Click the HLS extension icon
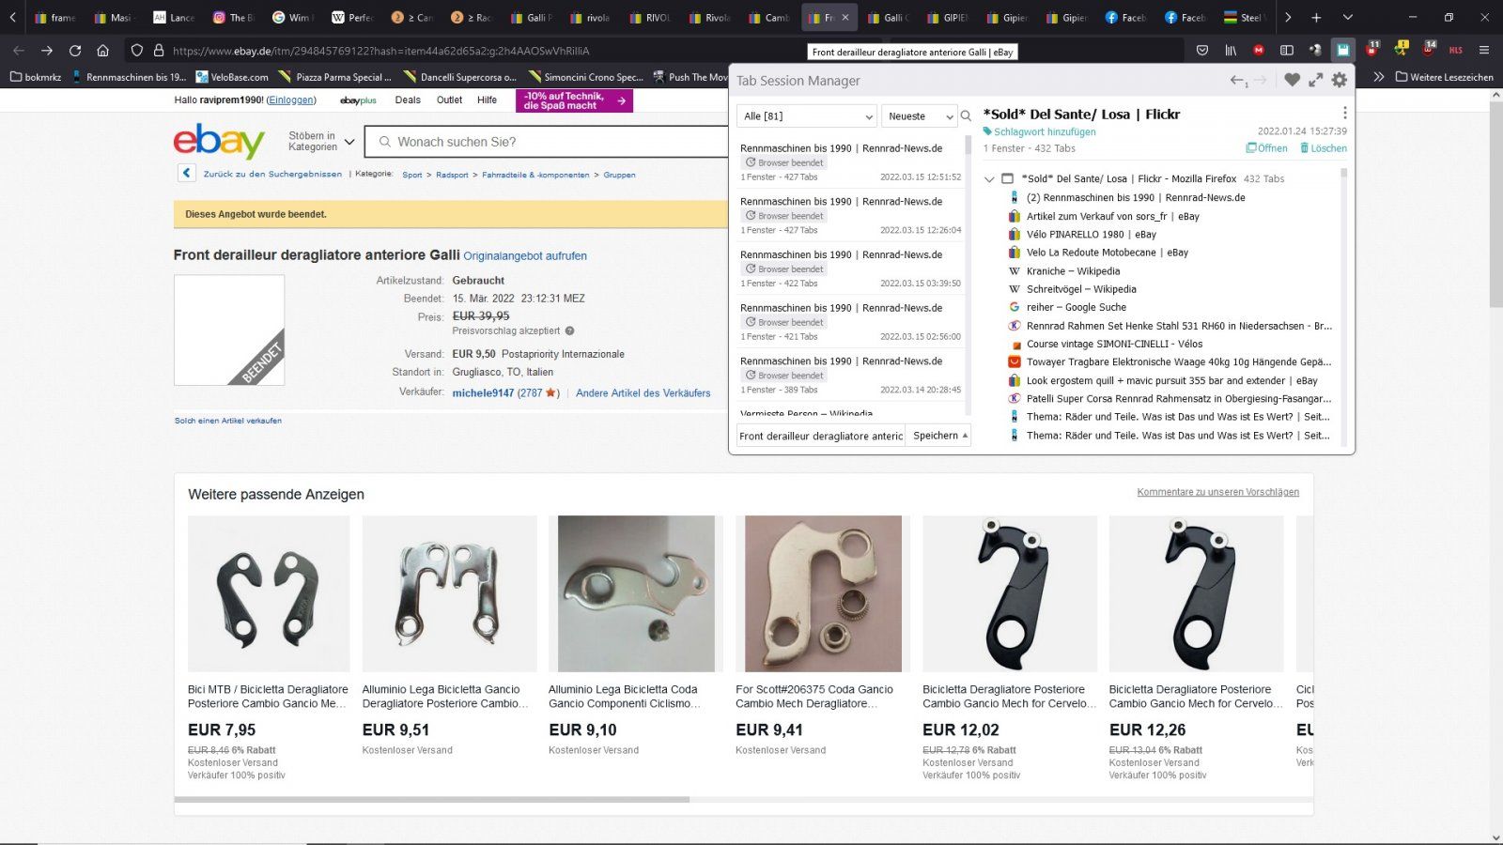 coord(1456,50)
